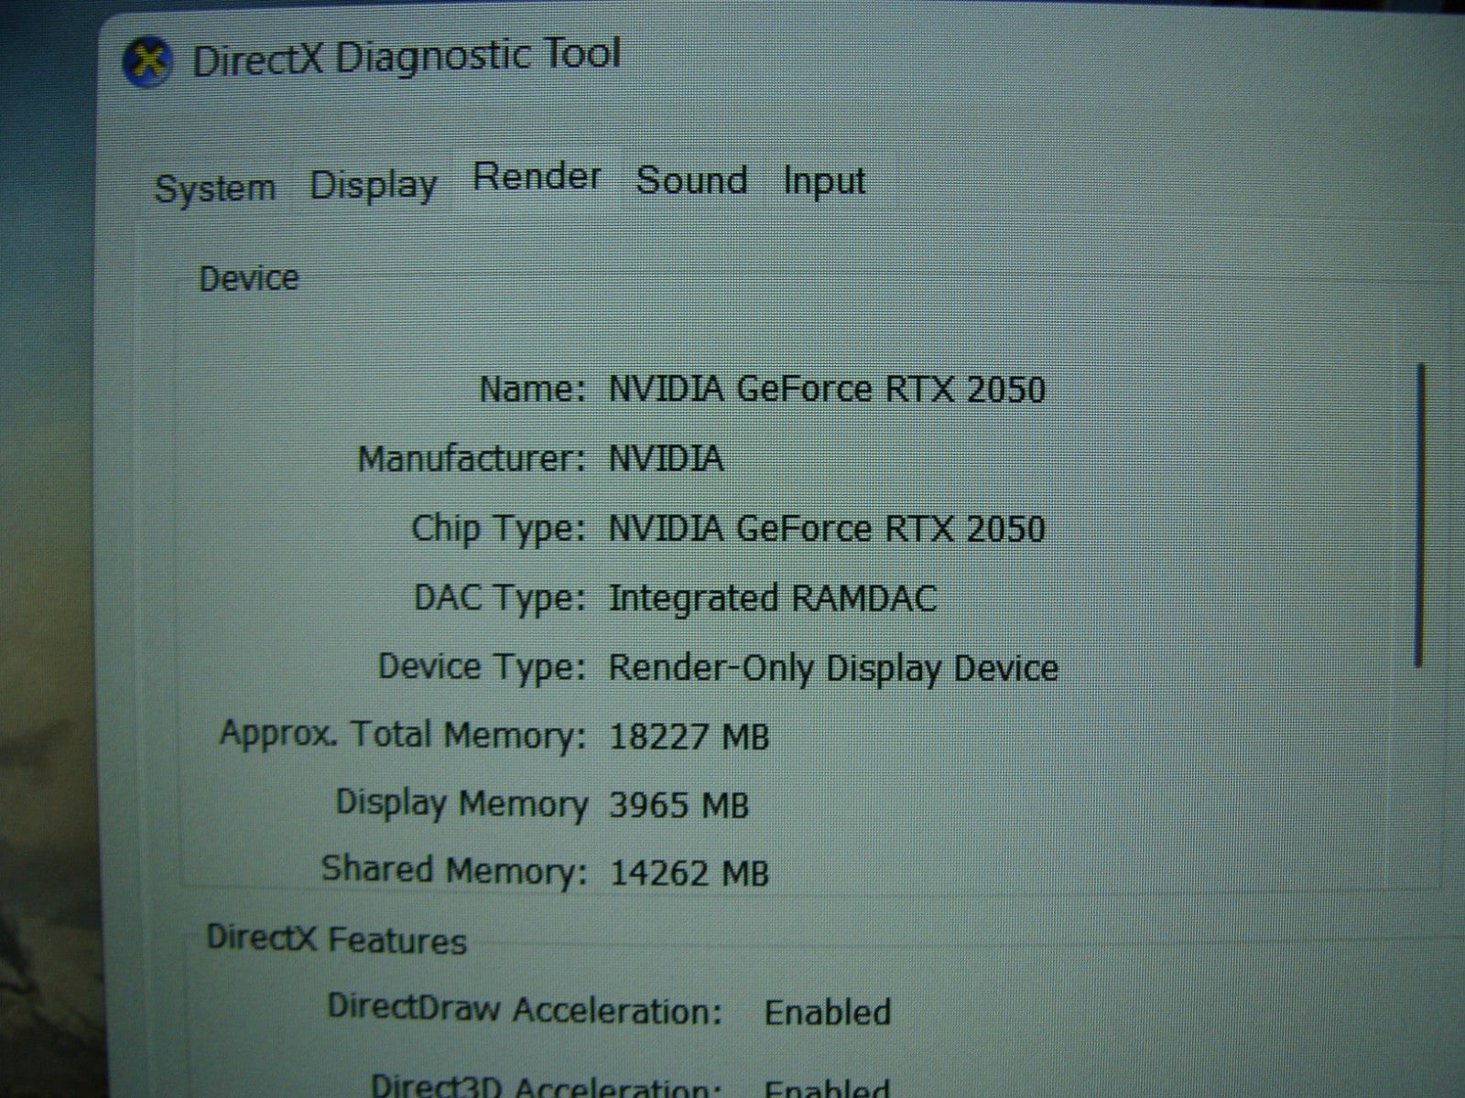Click the Chip Type value text
The image size is (1465, 1098).
click(826, 529)
